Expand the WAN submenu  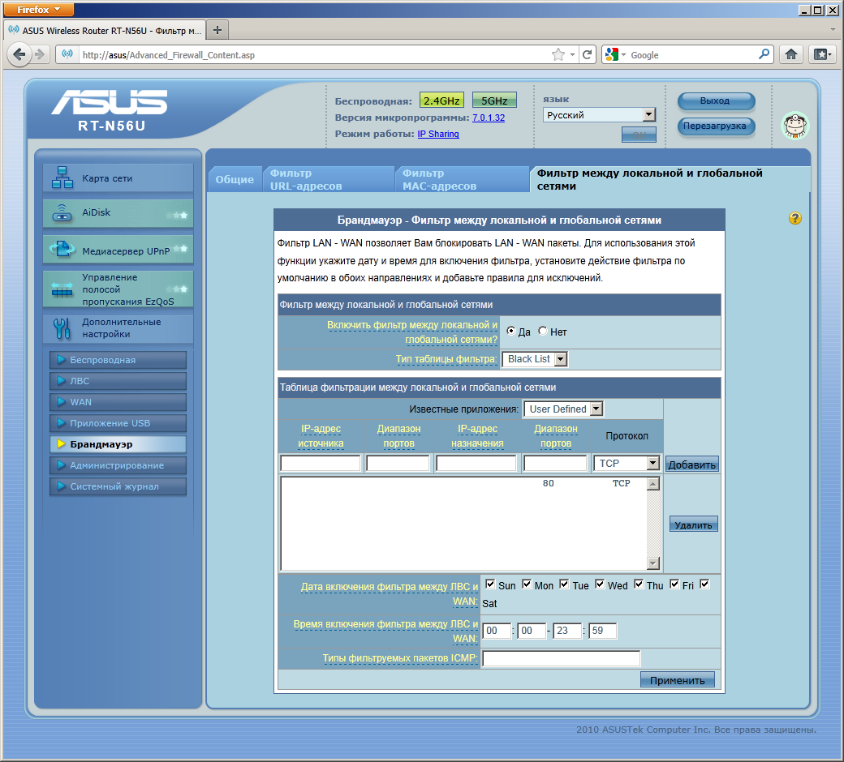[x=118, y=402]
